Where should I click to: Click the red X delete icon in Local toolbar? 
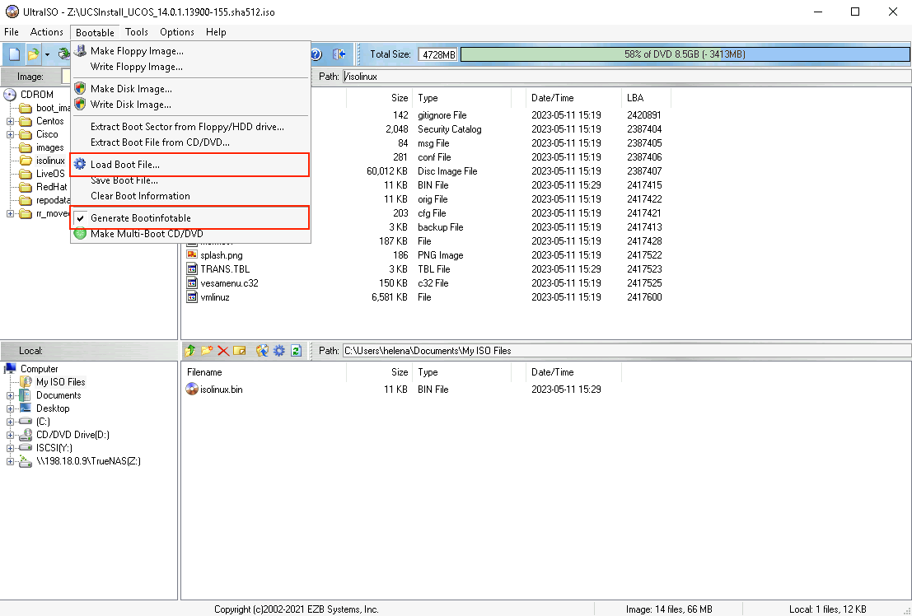coord(222,351)
